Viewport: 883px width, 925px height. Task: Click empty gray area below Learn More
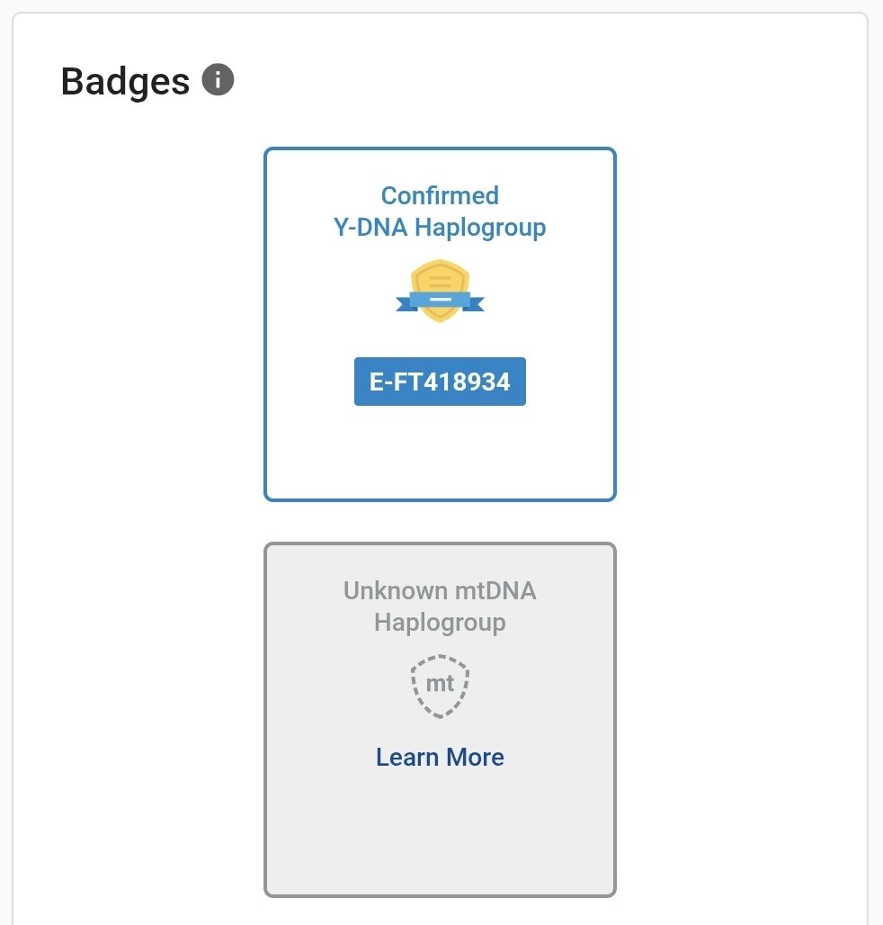point(440,831)
